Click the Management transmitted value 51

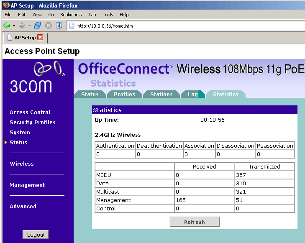[239, 200]
